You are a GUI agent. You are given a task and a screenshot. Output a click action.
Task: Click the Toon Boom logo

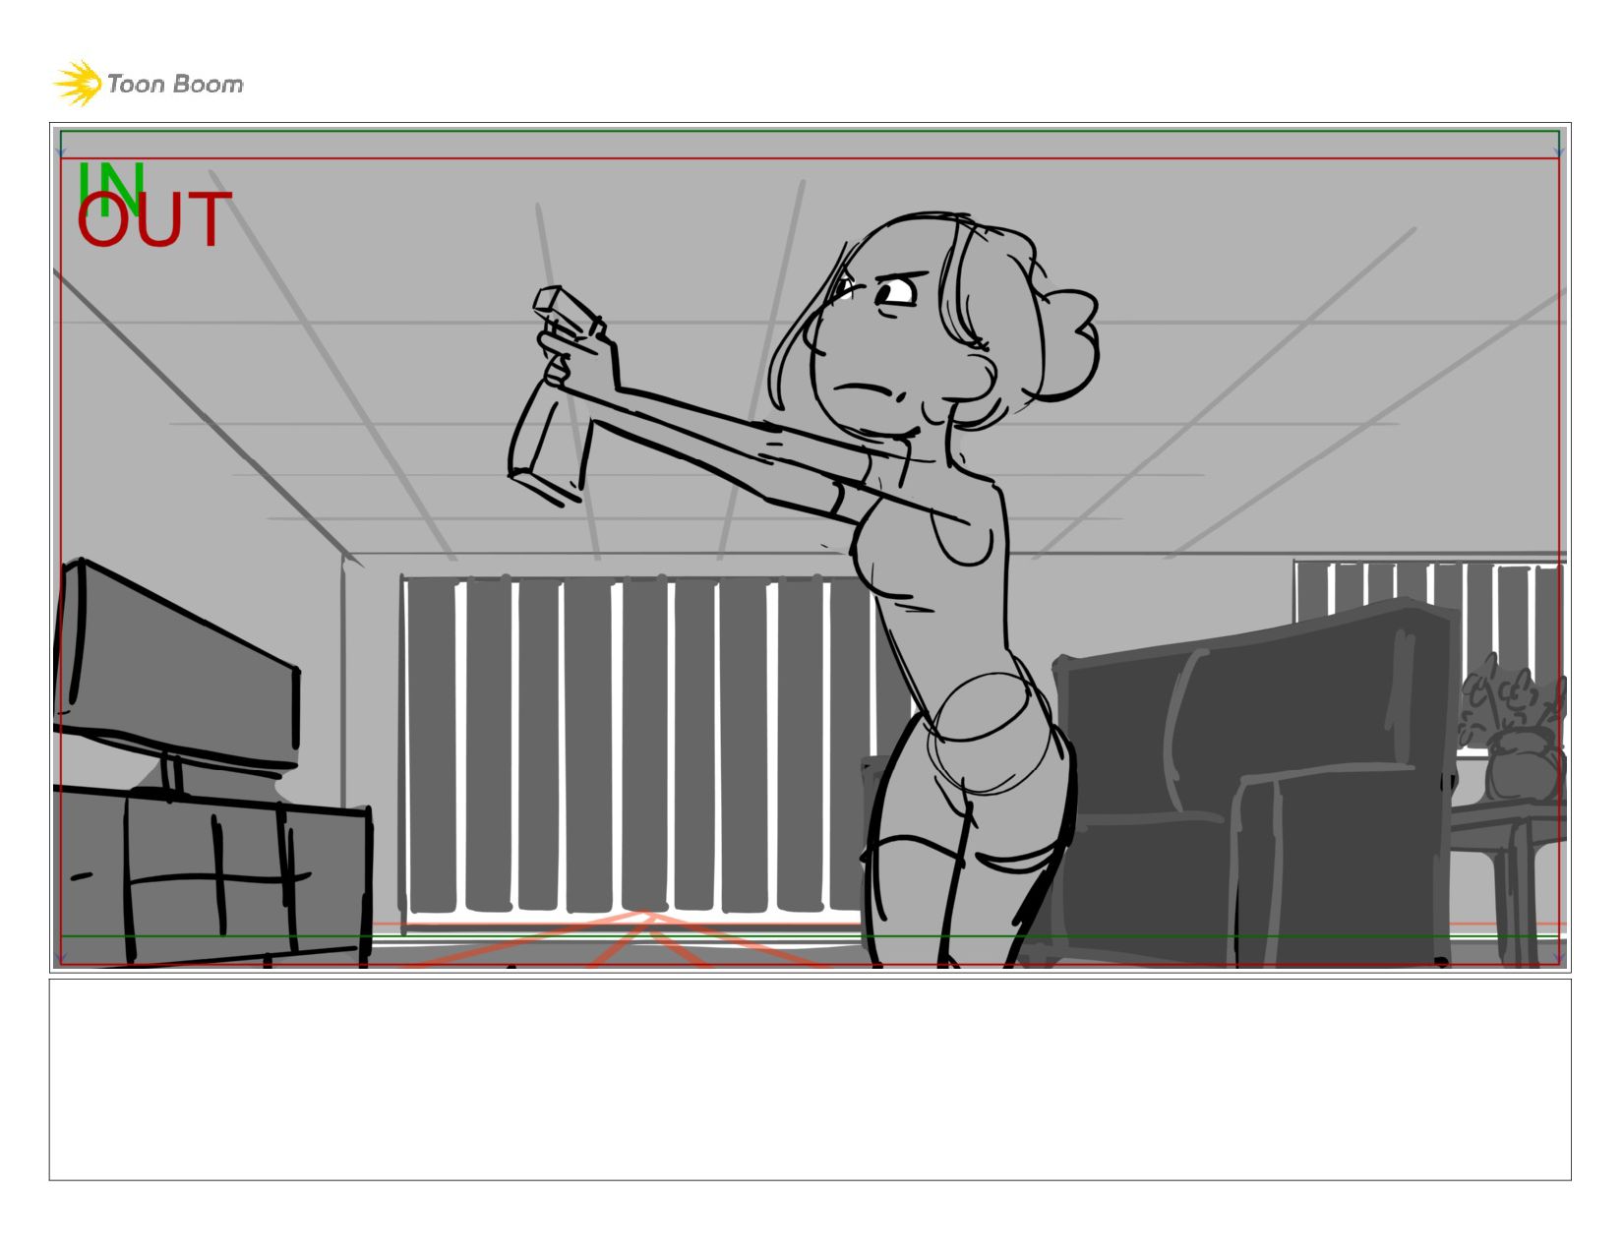148,84
